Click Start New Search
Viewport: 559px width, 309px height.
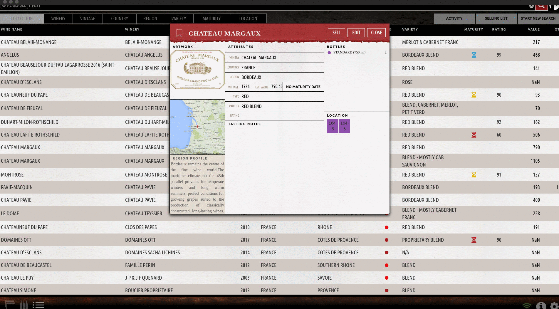[538, 19]
